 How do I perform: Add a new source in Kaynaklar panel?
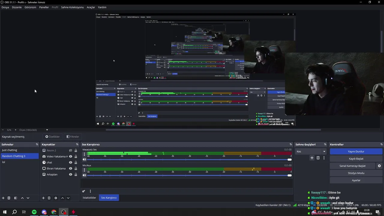(43, 198)
